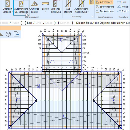
Task: Expand the Obergurtverband dropdown arrow
Action: [12, 12]
